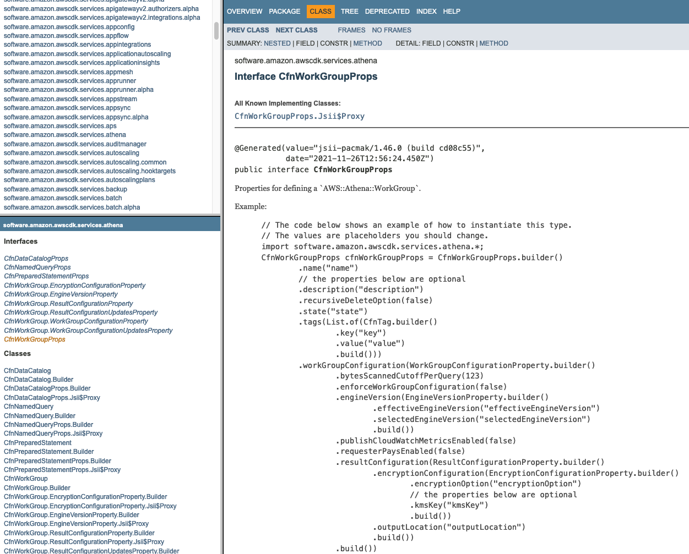Open CfnDataCatalog class
This screenshot has height=554, width=689.
[28, 371]
